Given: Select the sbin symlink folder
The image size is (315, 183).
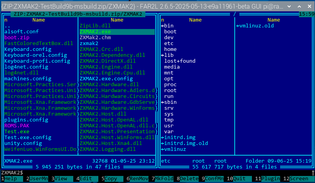Looking at the screenshot, I should pyautogui.click(x=169, y=102).
